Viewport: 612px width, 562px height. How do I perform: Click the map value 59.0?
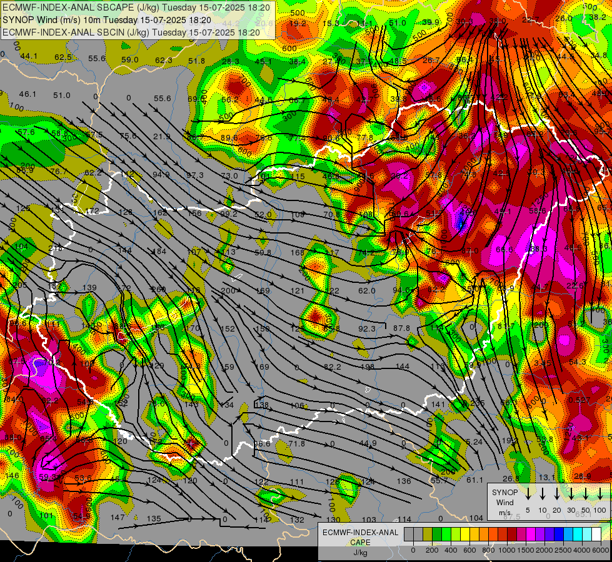coord(130,60)
